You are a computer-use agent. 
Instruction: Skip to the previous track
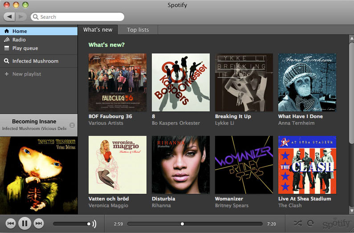click(11, 224)
